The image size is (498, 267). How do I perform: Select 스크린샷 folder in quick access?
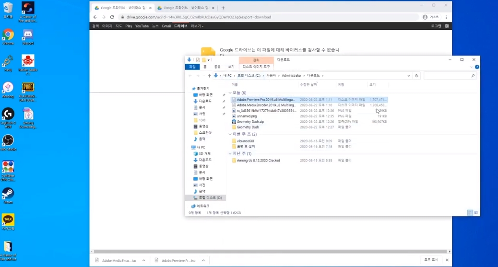[x=202, y=133]
